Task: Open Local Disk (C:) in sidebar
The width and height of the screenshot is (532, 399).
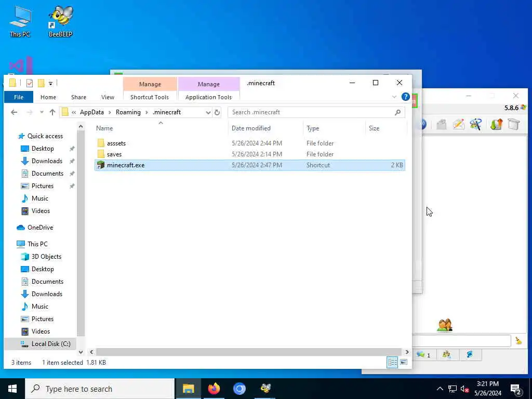Action: point(51,344)
